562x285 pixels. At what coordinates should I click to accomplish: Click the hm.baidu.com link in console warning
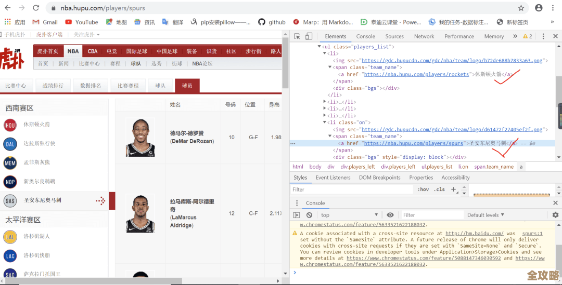click(474, 233)
